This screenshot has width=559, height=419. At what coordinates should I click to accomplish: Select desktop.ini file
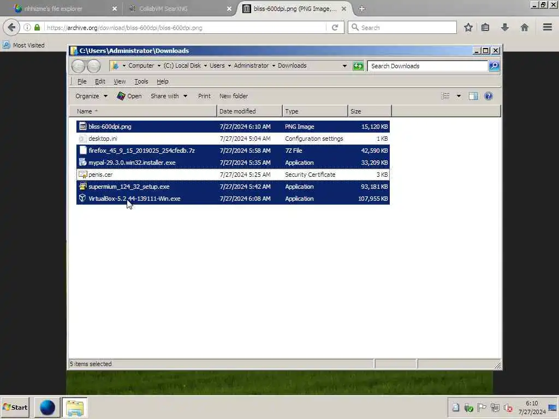[x=233, y=139]
